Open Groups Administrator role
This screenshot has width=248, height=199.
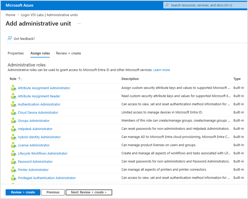[x=33, y=121]
